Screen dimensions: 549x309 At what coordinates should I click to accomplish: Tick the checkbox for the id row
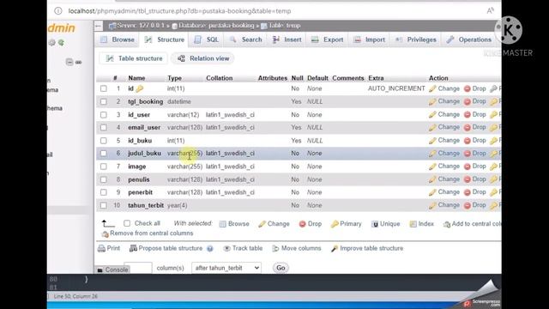pos(104,88)
